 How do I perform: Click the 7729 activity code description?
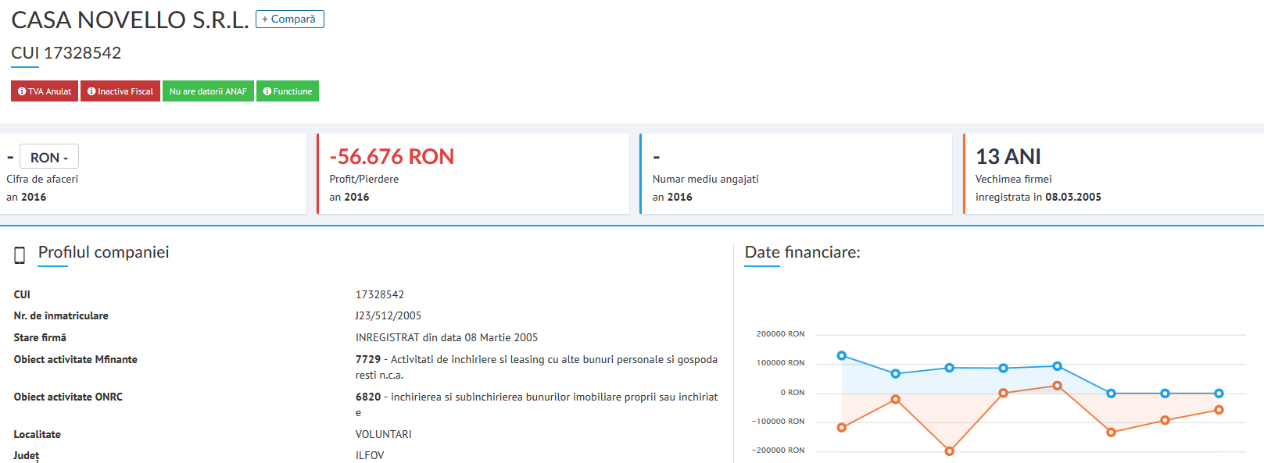[x=536, y=367]
